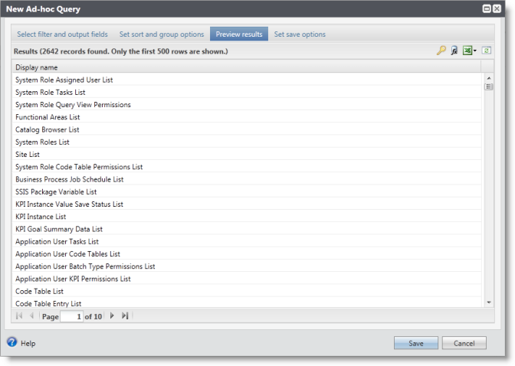Screen dimensions: 515x366
Task: Click the fx formula icon
Action: tap(454, 51)
